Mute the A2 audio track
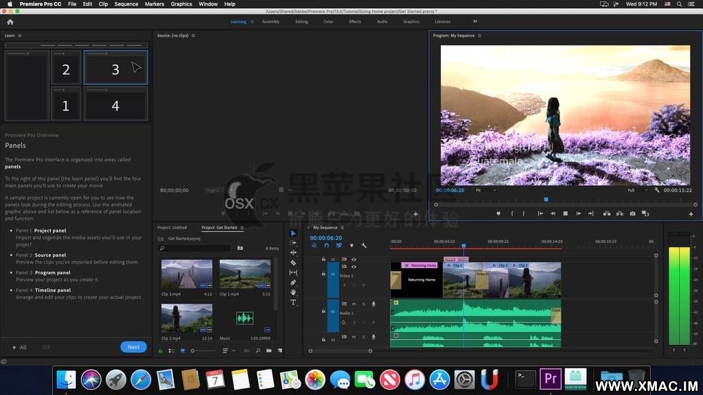 pyautogui.click(x=354, y=337)
